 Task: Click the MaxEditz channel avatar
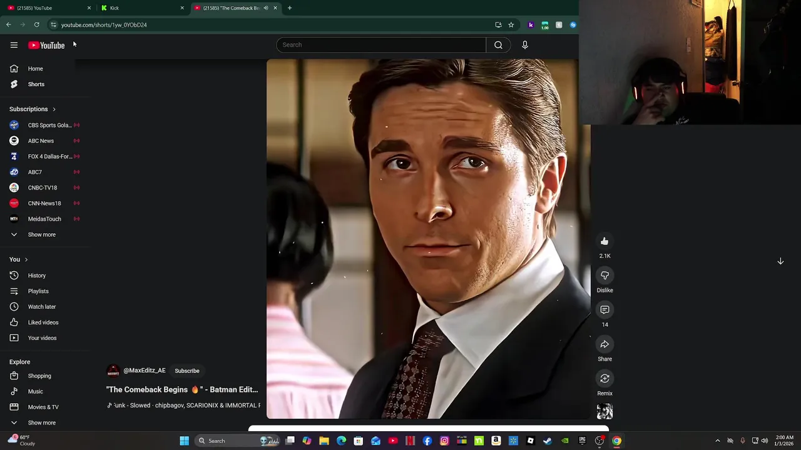point(113,372)
